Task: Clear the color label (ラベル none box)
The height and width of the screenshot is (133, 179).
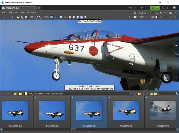Action: pyautogui.click(x=156, y=17)
